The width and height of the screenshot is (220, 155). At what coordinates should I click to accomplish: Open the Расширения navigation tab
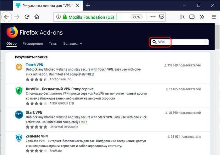coord(33,43)
